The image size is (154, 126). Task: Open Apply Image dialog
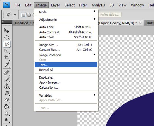coord(66,82)
